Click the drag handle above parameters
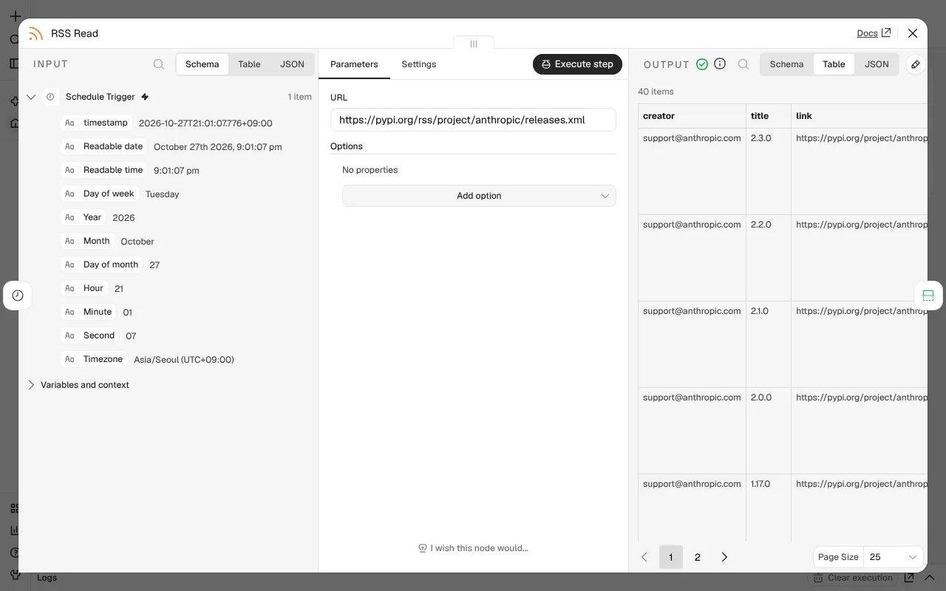Viewport: 946px width, 591px height. (474, 44)
